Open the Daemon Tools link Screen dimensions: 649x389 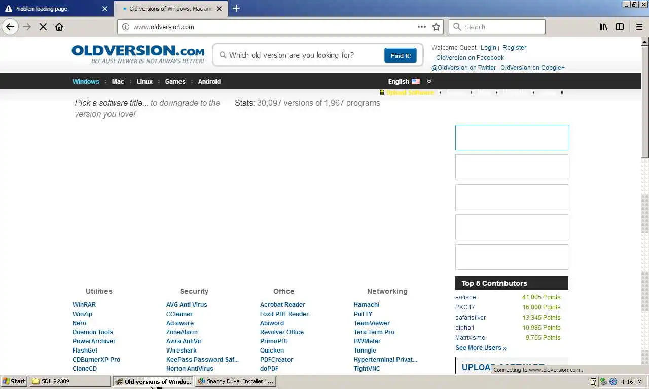[x=93, y=332]
